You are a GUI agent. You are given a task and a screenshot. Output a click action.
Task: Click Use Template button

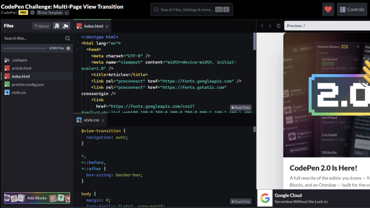(50, 13)
